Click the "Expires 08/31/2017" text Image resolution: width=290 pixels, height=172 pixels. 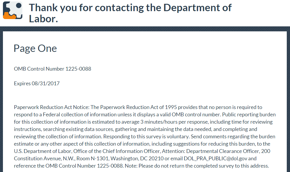pyautogui.click(x=37, y=84)
